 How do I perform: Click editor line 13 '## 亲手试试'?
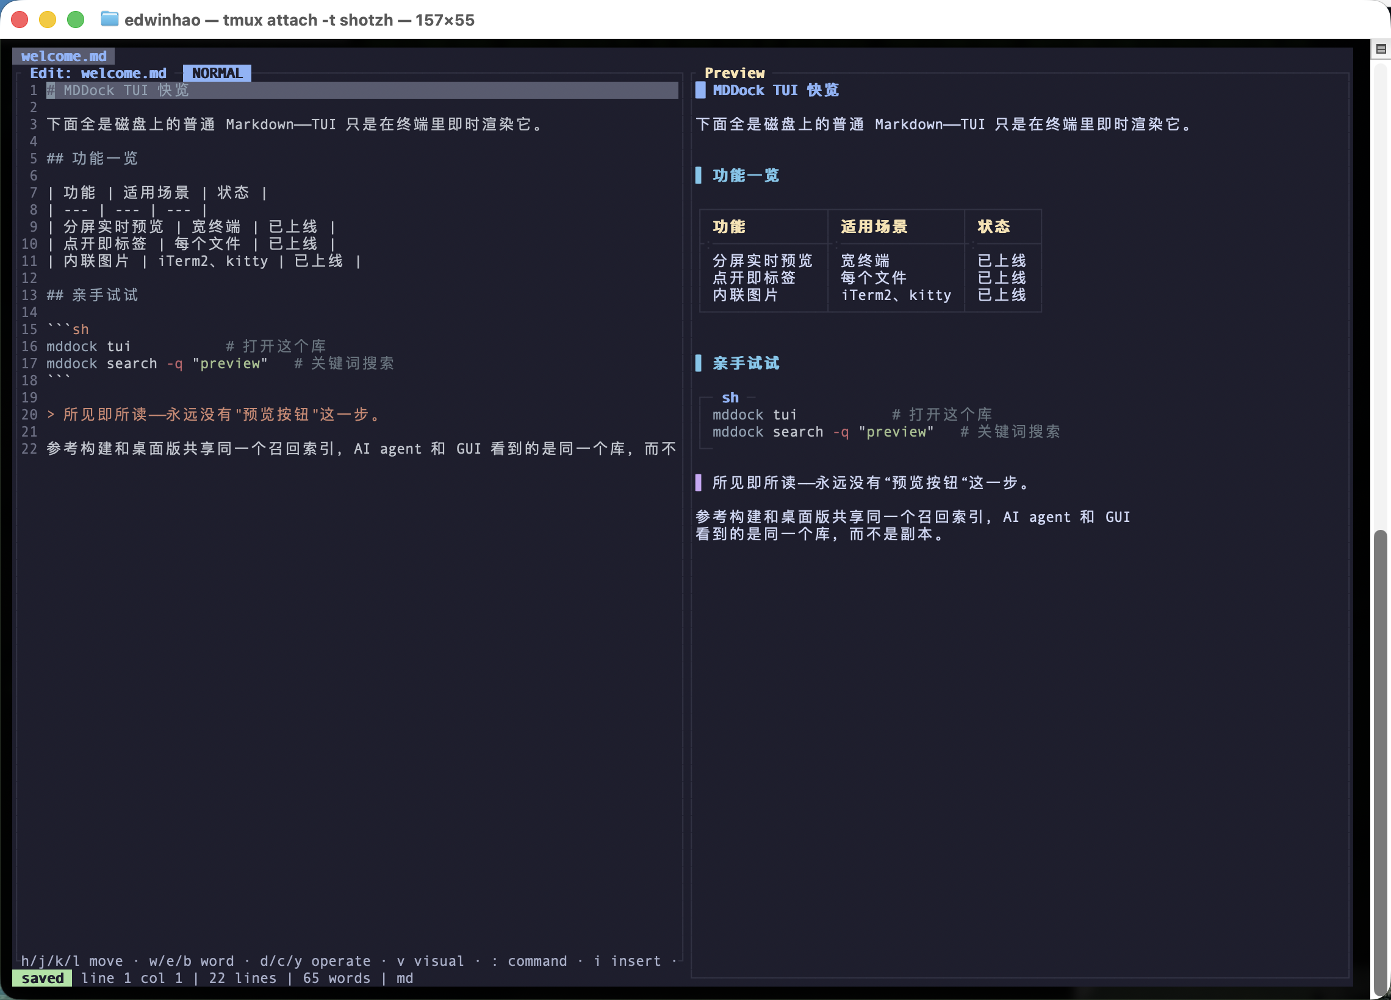pyautogui.click(x=93, y=295)
